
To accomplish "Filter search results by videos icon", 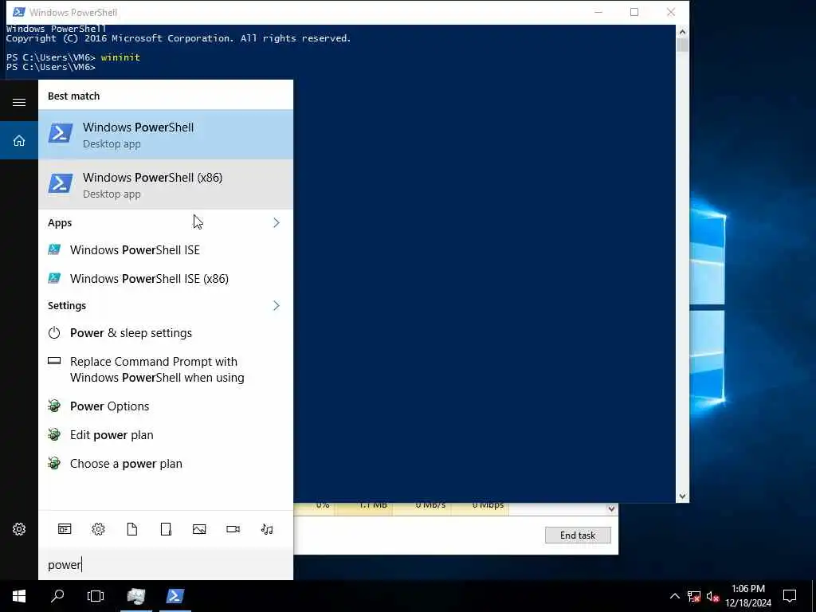I will [233, 529].
